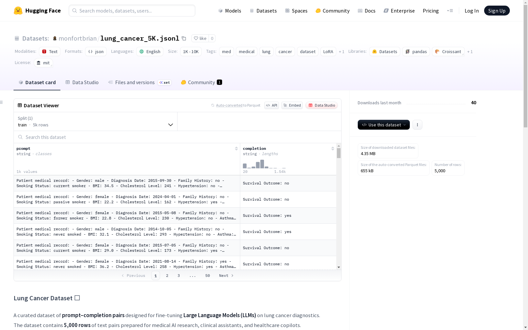Click the English language tag
The image size is (528, 330).
pyautogui.click(x=150, y=51)
